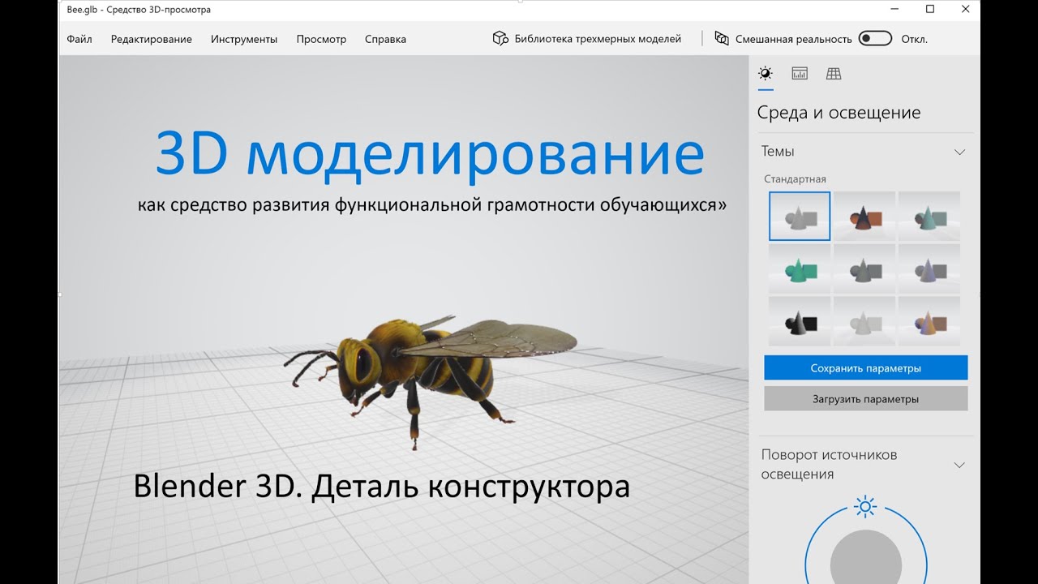
Task: Click the 3D library cube icon
Action: [500, 38]
